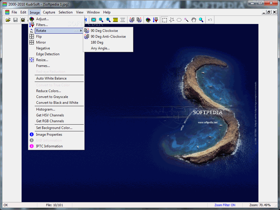
Task: Click the rotate anti-clockwise toolbar icon
Action: pos(132,20)
